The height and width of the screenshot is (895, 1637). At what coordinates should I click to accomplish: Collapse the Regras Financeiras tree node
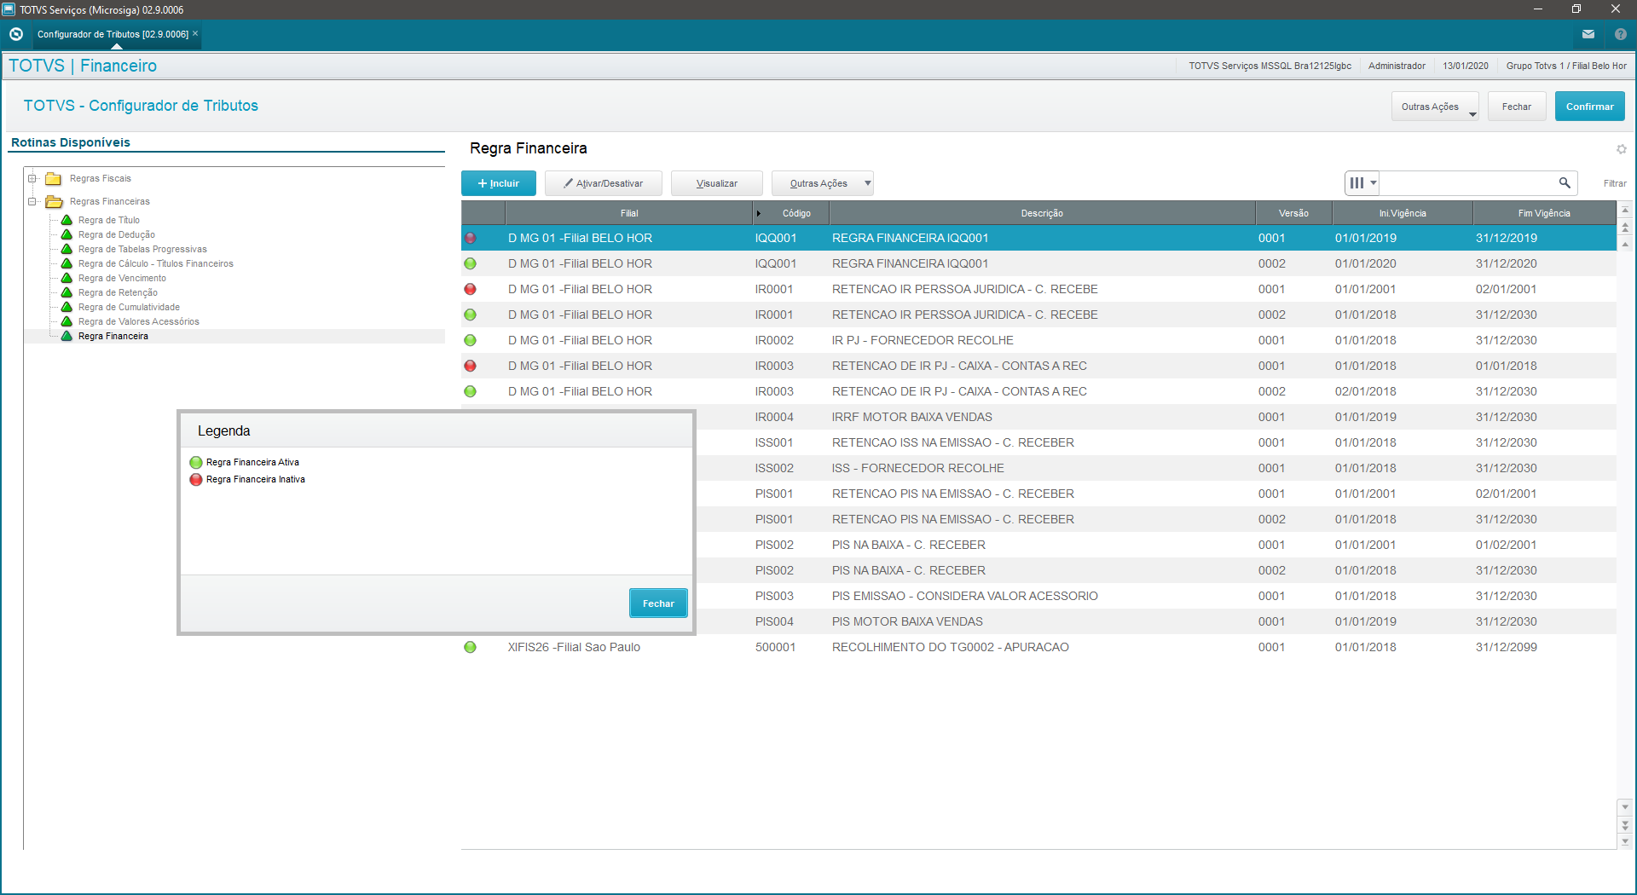coord(32,202)
